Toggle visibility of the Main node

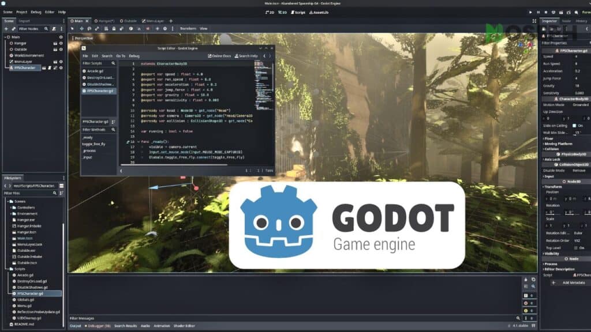61,37
